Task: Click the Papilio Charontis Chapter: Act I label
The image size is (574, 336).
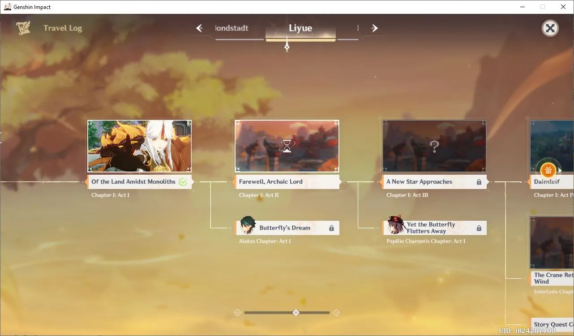Action: point(426,241)
